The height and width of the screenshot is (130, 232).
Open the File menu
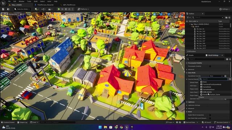tap(9, 1)
